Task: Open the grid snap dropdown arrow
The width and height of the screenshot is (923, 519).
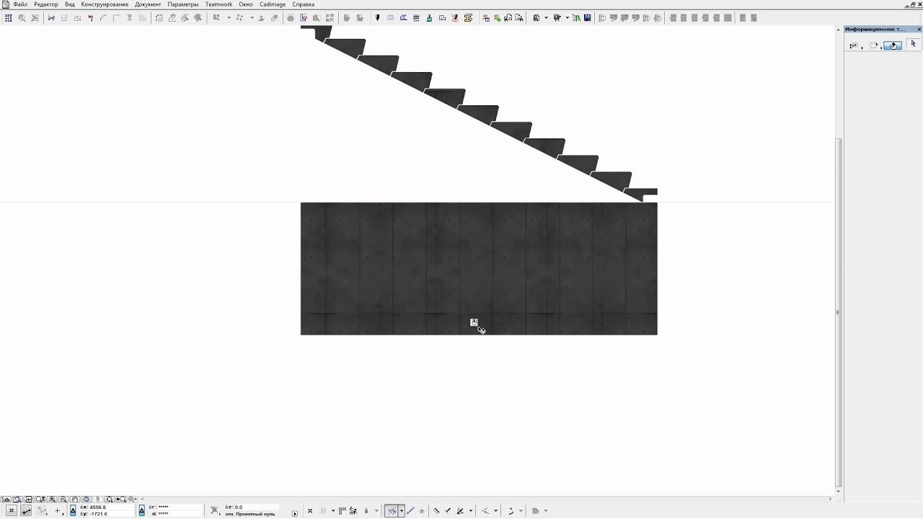Action: (x=333, y=510)
